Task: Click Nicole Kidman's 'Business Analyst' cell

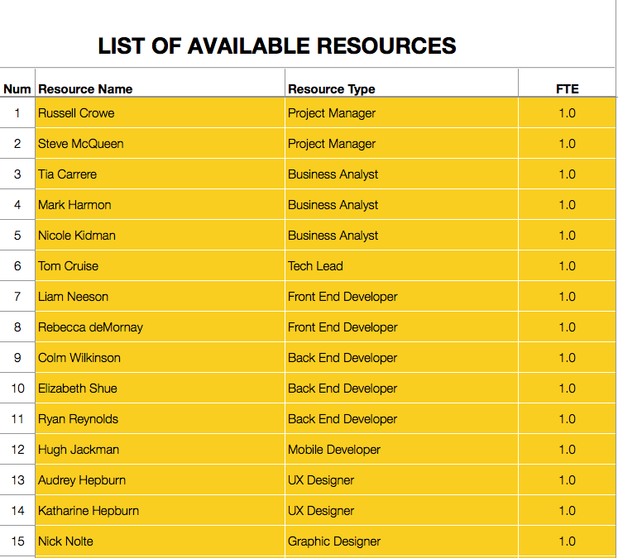Action: point(401,236)
